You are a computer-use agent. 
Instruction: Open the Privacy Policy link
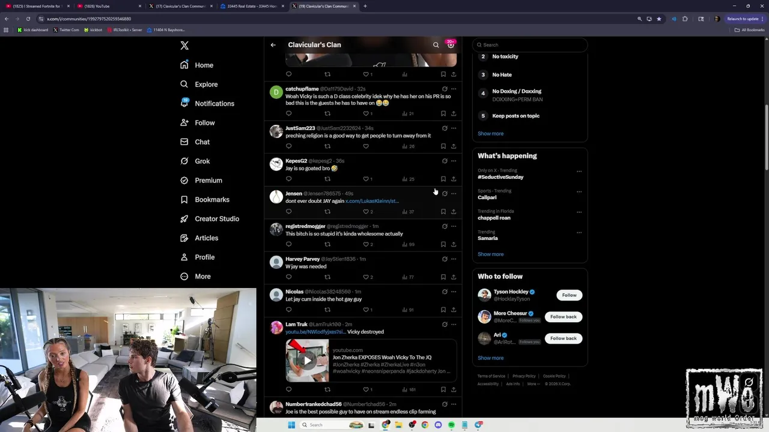[x=524, y=376]
